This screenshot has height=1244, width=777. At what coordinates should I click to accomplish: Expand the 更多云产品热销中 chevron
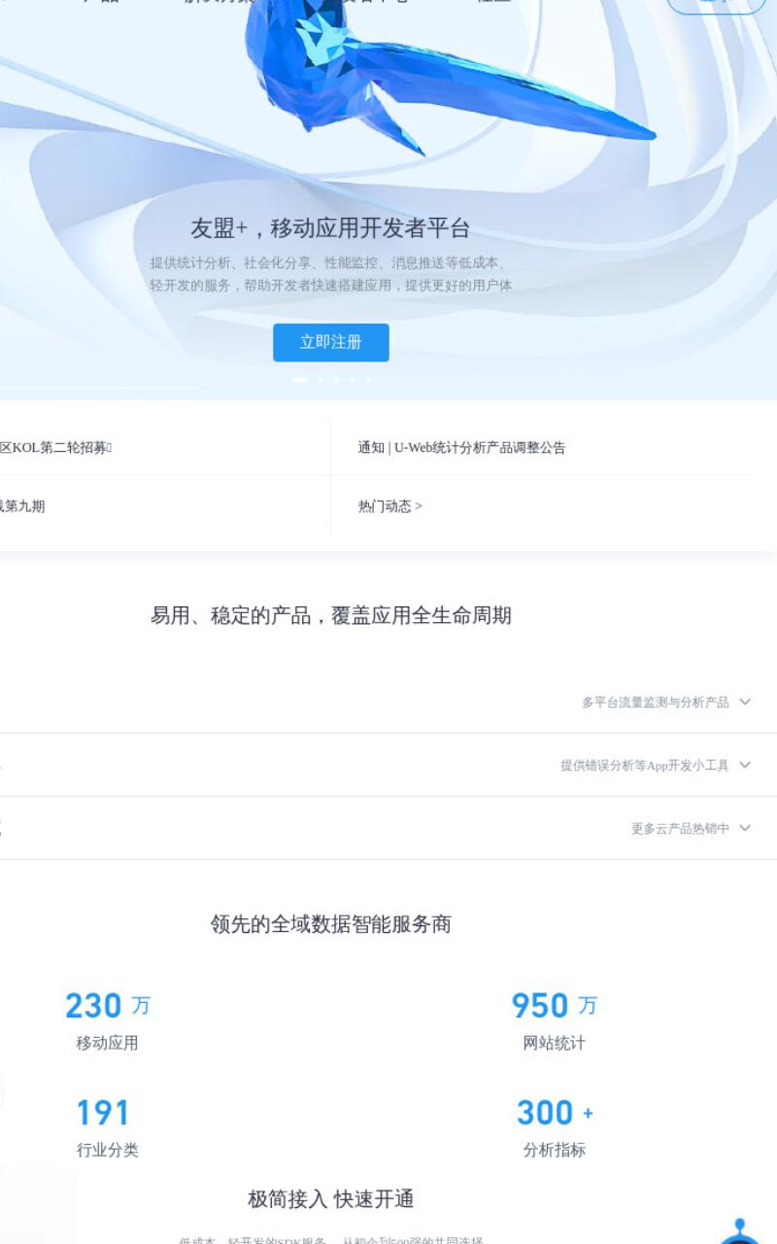(745, 828)
